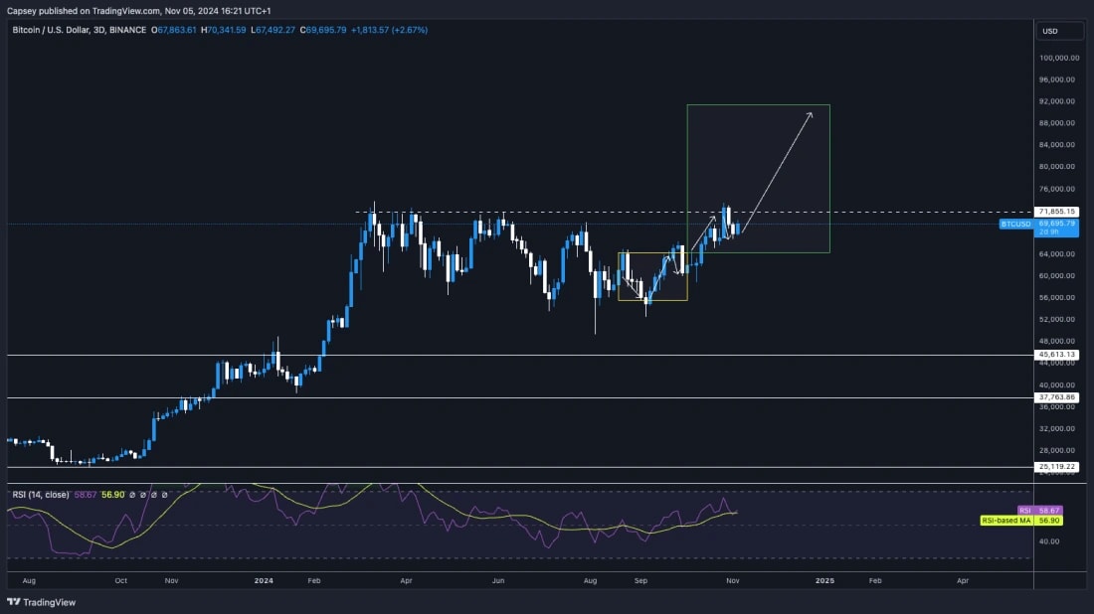Click the blue BTCUSD price tag on the scale

click(x=1014, y=226)
